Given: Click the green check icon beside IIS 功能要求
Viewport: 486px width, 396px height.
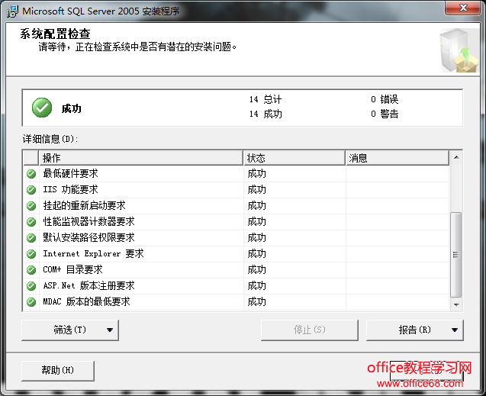Looking at the screenshot, I should pyautogui.click(x=31, y=190).
